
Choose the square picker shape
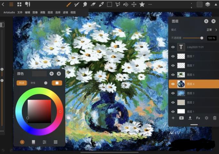pyautogui.click(x=57, y=83)
